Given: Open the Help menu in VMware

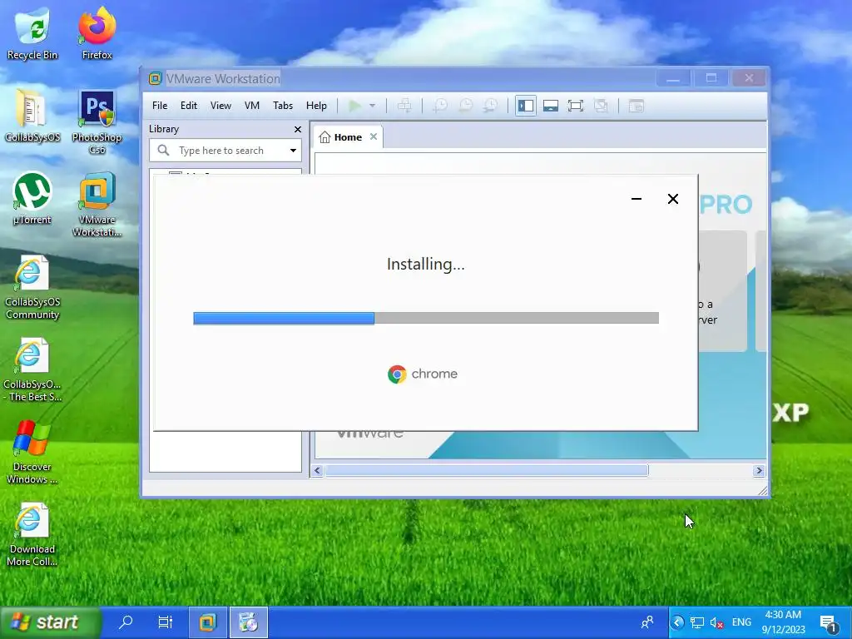Looking at the screenshot, I should tap(316, 106).
